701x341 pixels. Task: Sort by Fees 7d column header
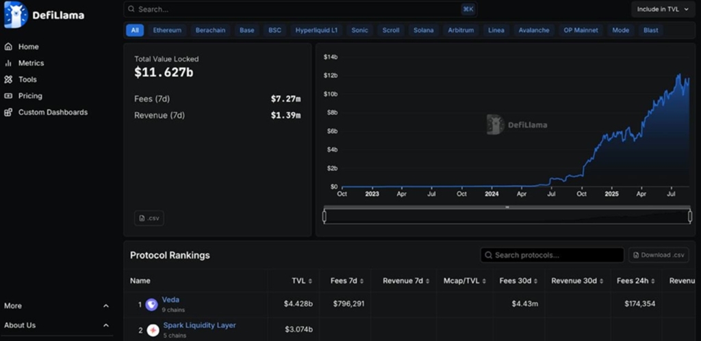pyautogui.click(x=346, y=281)
